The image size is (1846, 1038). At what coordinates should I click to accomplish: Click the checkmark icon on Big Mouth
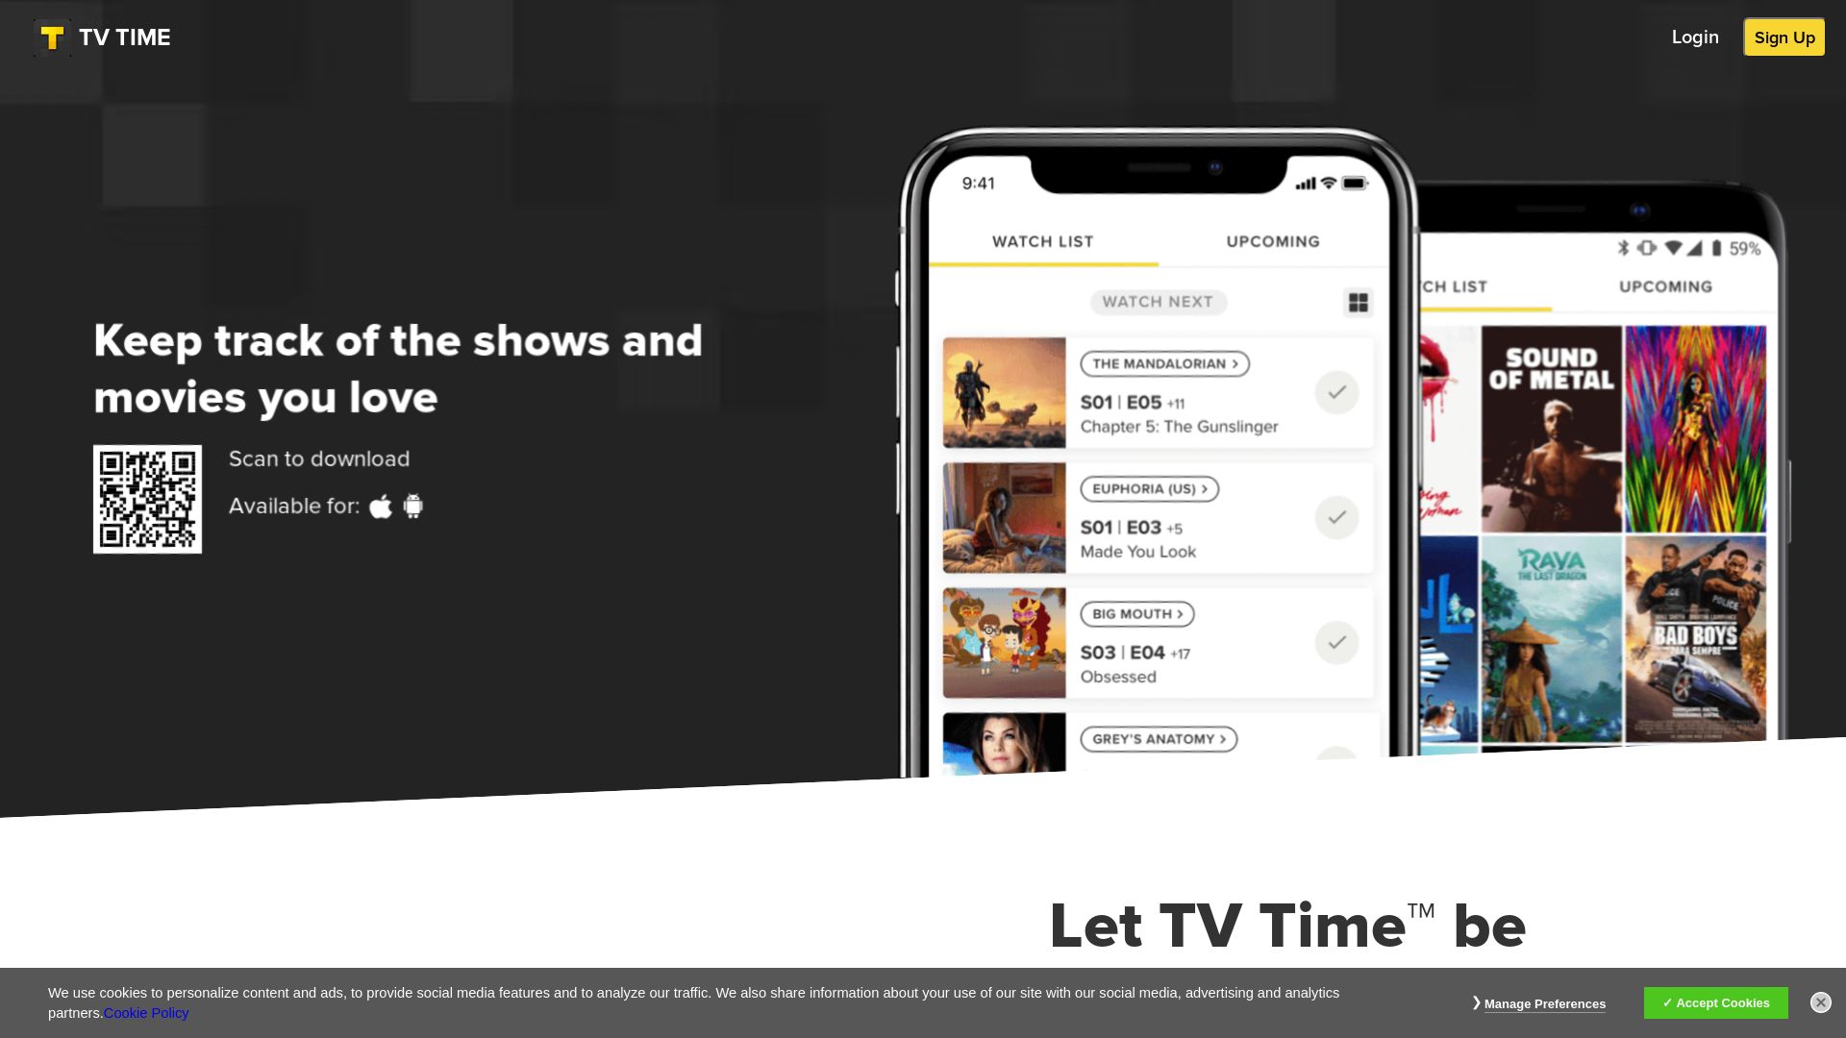[1336, 643]
